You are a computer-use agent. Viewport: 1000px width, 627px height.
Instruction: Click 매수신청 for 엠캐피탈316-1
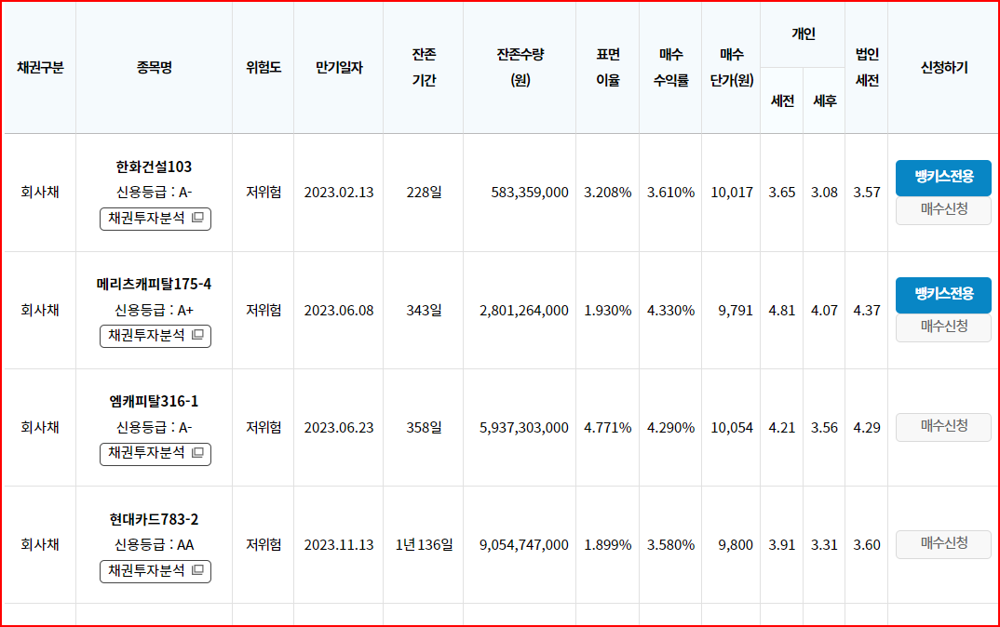click(943, 427)
